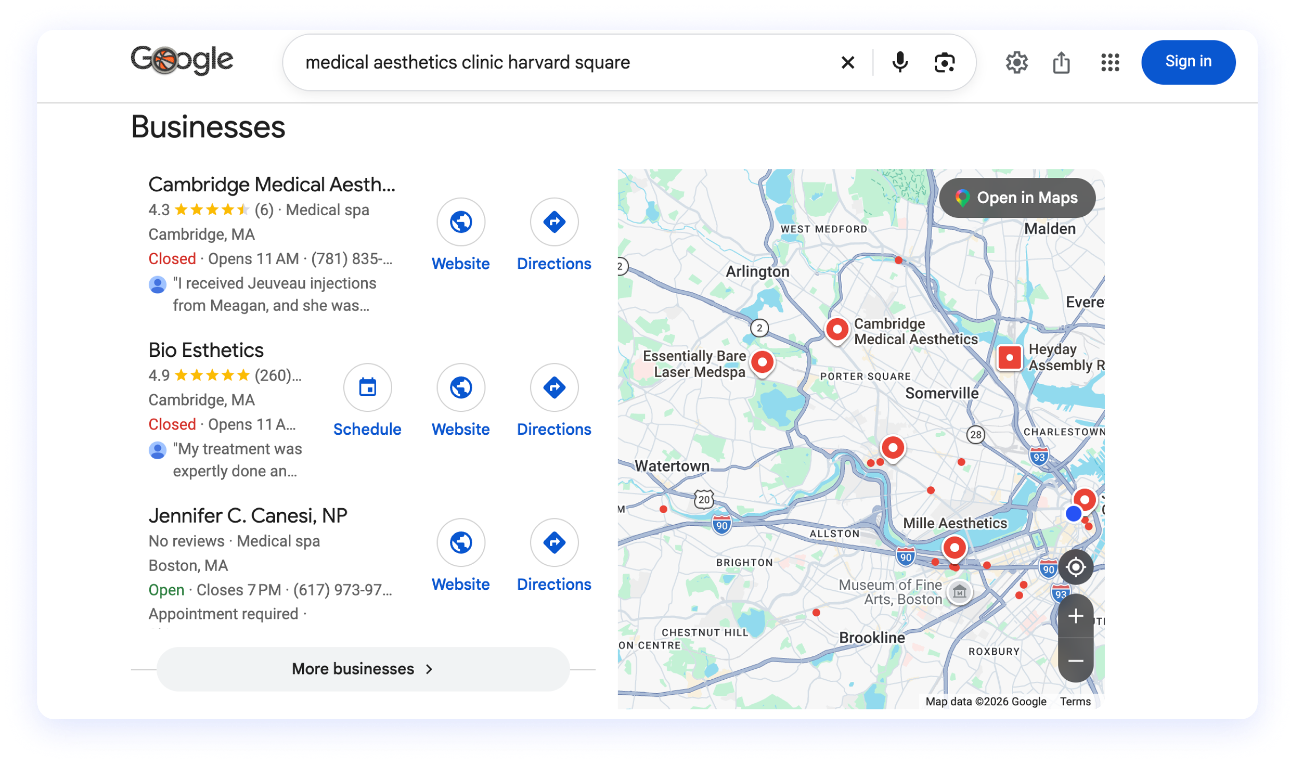Get directions to Cambridge Medical Aesthetics

[554, 222]
